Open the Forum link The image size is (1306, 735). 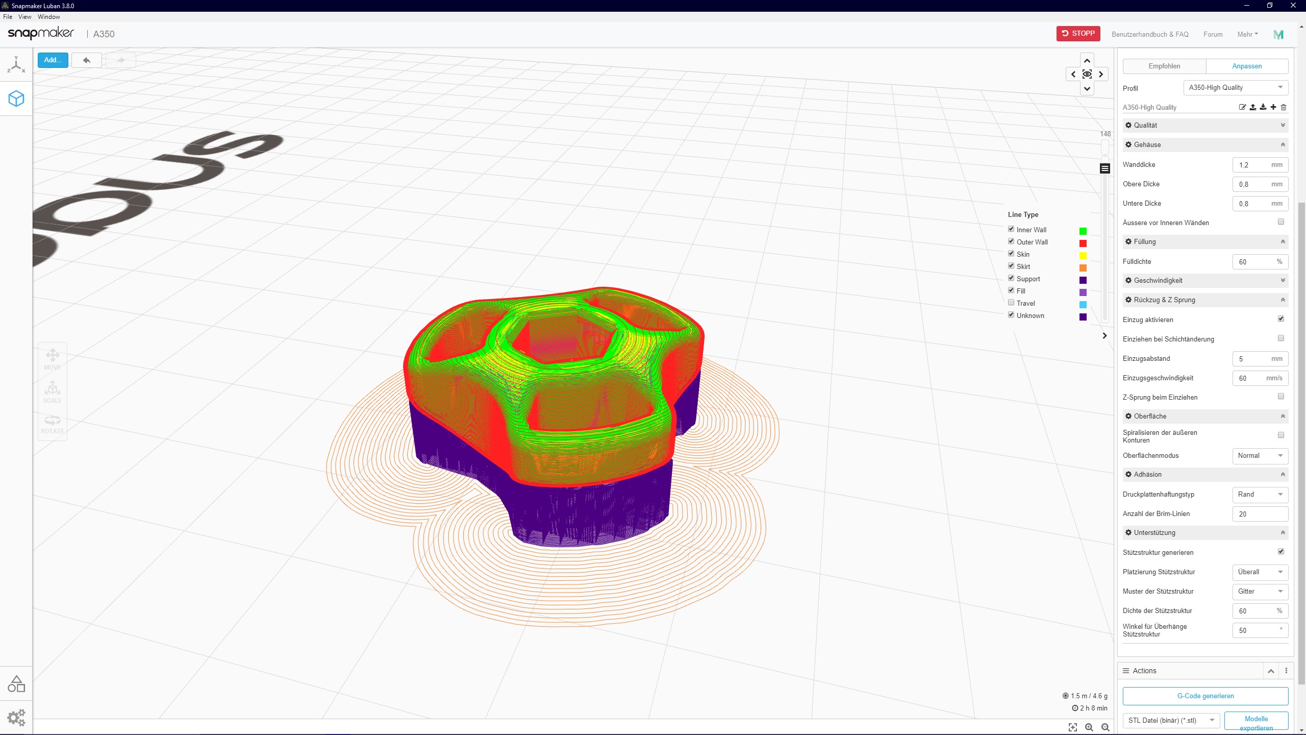(1213, 34)
